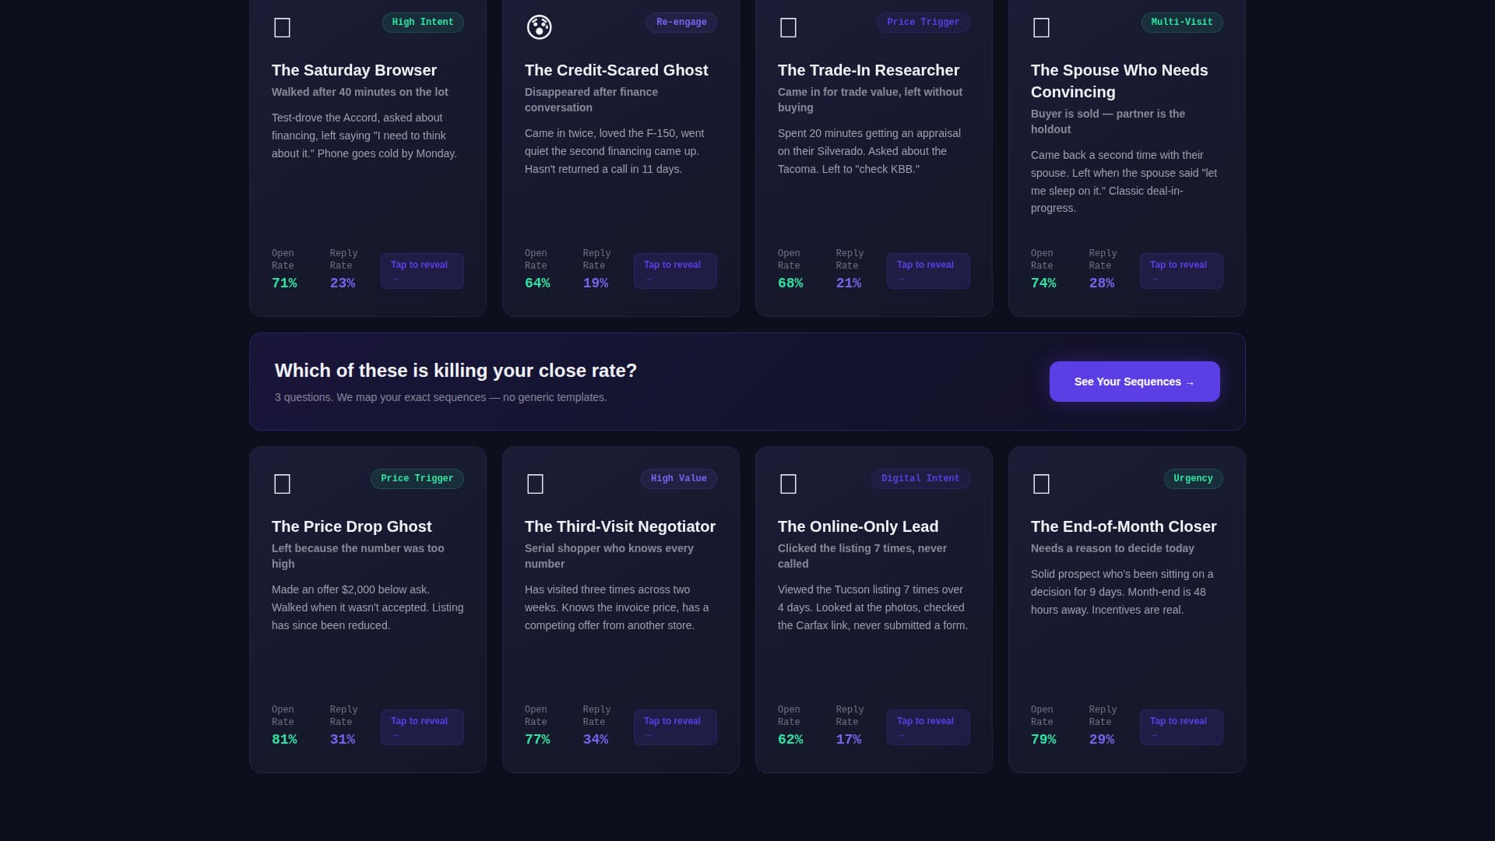Check the box on The Saturday Browser card
Image resolution: width=1495 pixels, height=841 pixels.
[282, 27]
